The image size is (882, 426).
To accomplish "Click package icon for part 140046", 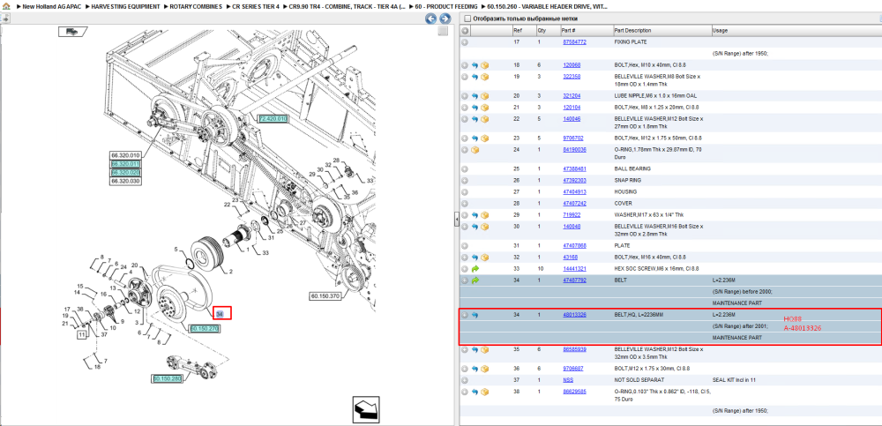I will pyautogui.click(x=484, y=119).
